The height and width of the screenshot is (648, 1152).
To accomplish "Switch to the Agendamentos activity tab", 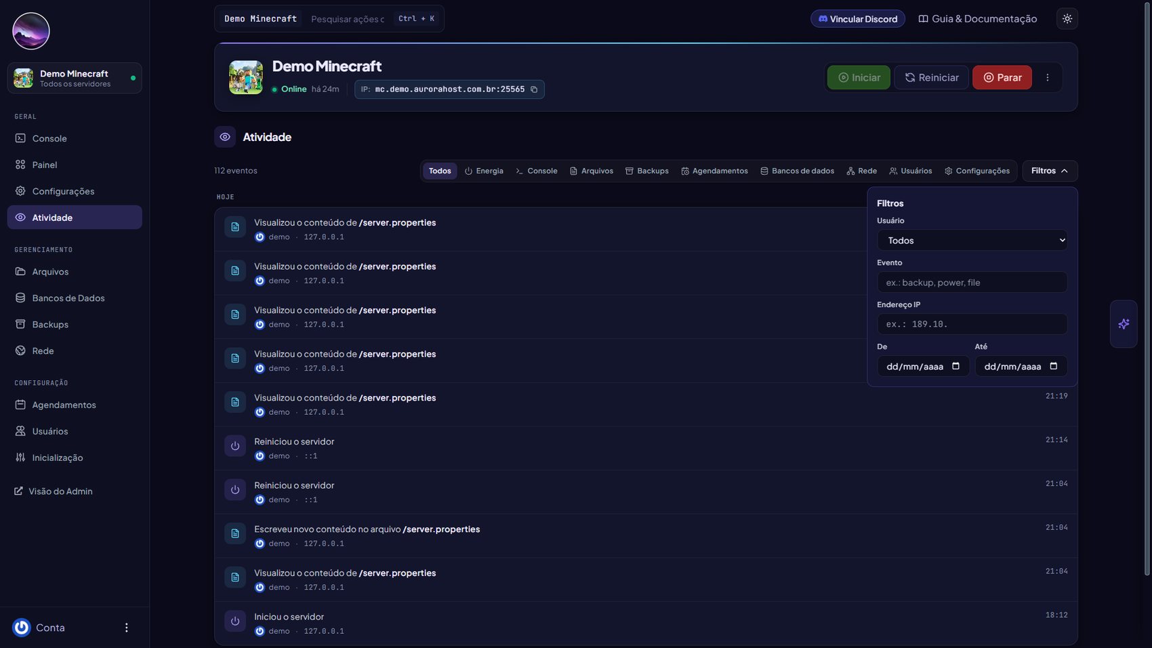I will tap(714, 171).
